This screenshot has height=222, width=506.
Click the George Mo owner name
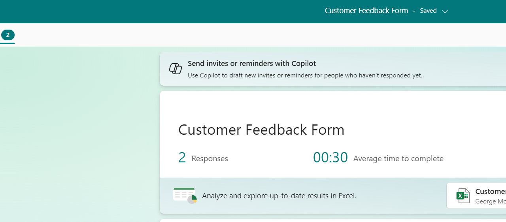pos(490,201)
